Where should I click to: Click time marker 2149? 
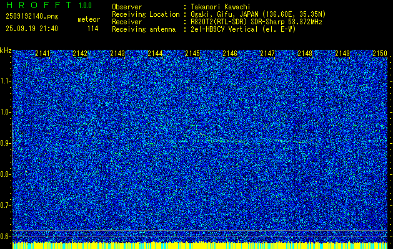pyautogui.click(x=342, y=54)
